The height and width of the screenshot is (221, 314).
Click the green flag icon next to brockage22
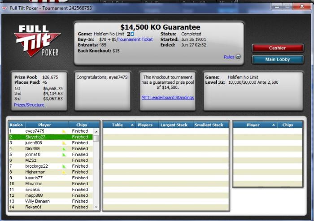(64, 166)
